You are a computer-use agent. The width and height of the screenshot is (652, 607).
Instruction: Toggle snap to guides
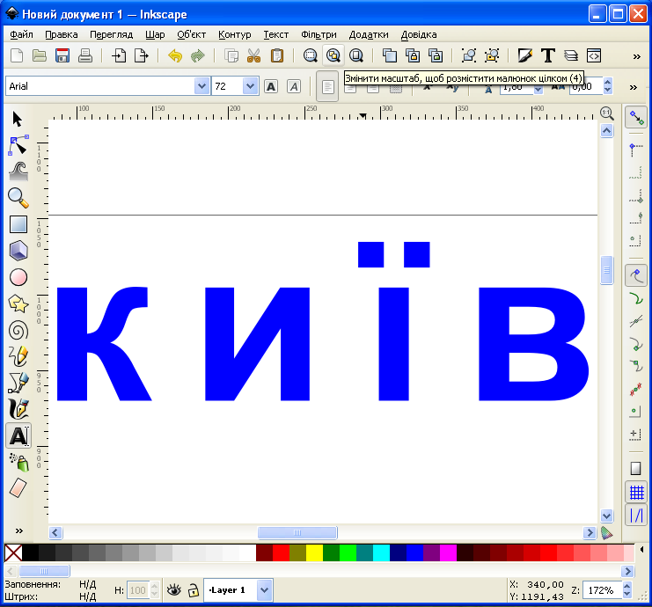[636, 516]
